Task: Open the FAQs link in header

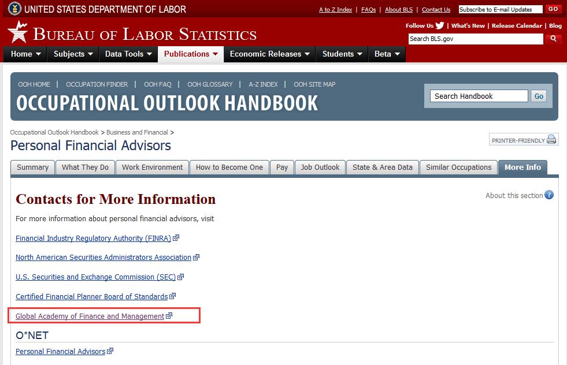Action: tap(369, 10)
